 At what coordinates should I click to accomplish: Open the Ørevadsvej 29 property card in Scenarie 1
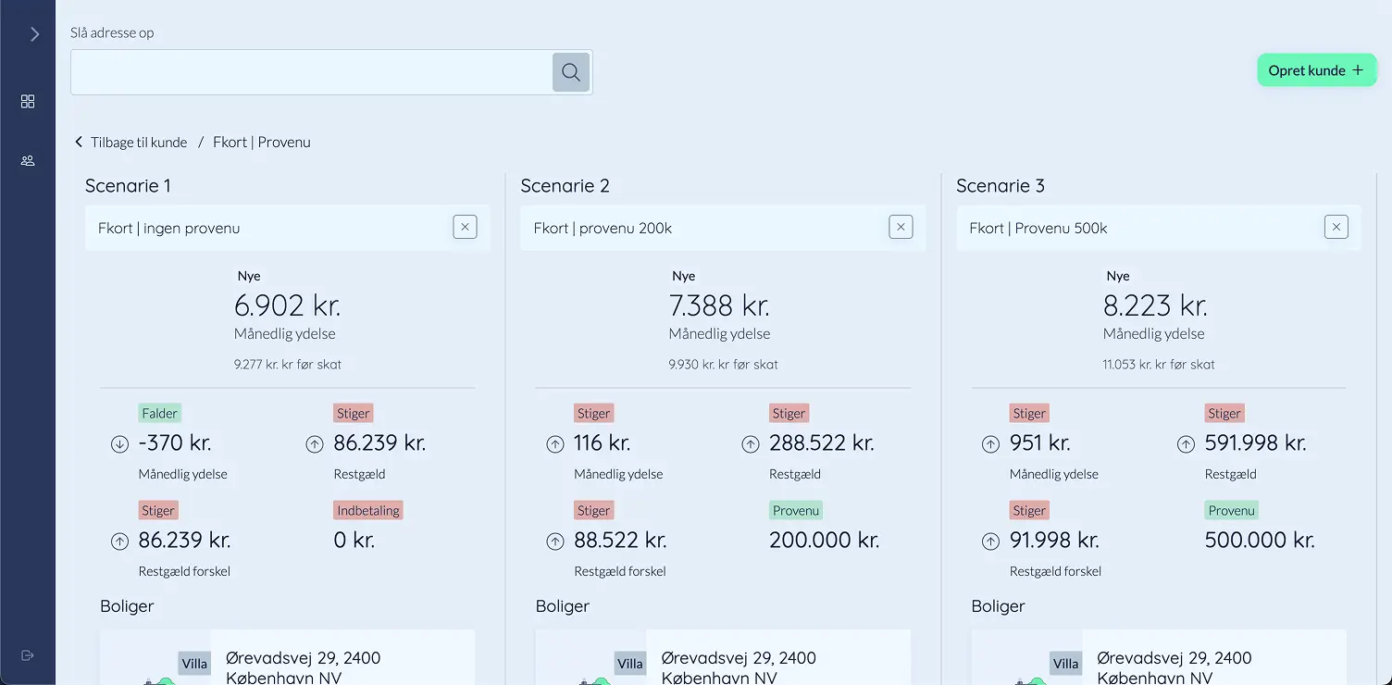287,659
